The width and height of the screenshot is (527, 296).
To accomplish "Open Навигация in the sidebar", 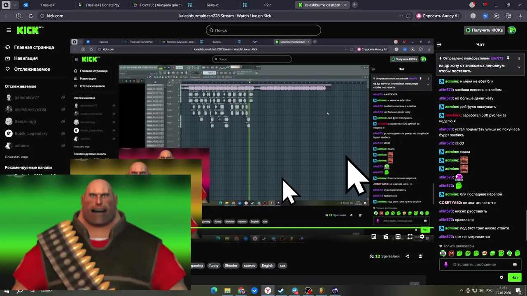I will coord(22,58).
